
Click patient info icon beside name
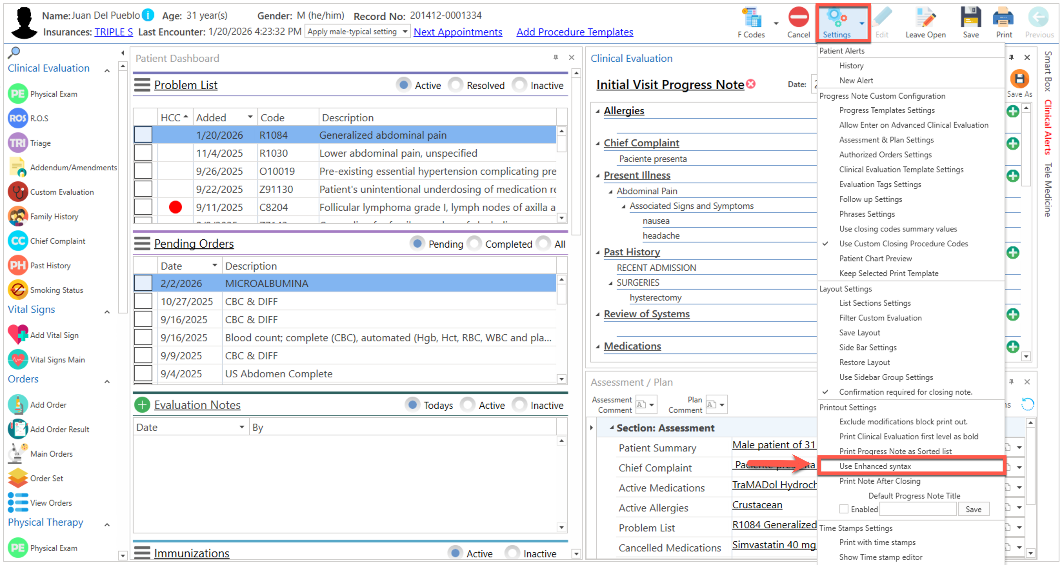tap(148, 15)
